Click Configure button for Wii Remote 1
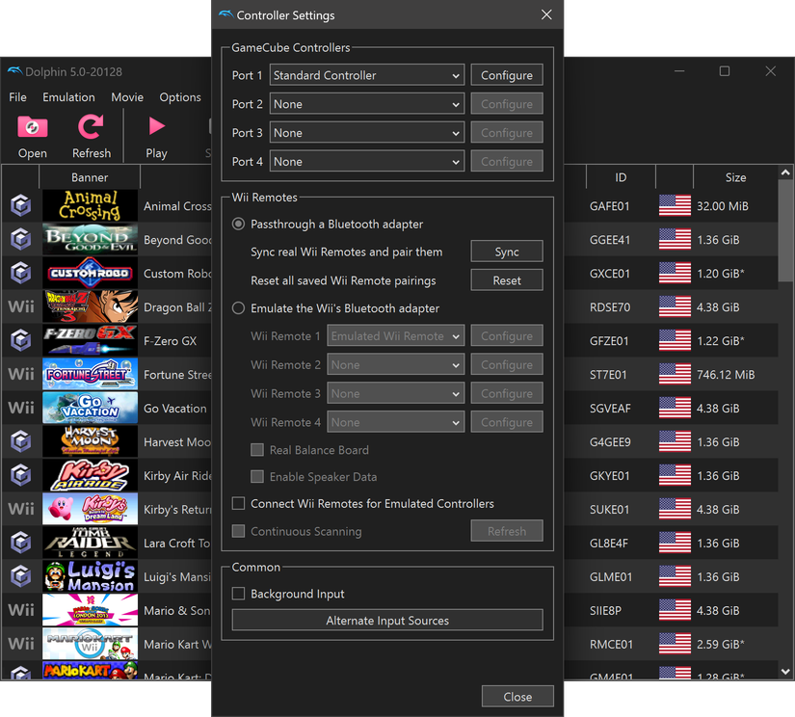This screenshot has height=717, width=795. [x=507, y=335]
